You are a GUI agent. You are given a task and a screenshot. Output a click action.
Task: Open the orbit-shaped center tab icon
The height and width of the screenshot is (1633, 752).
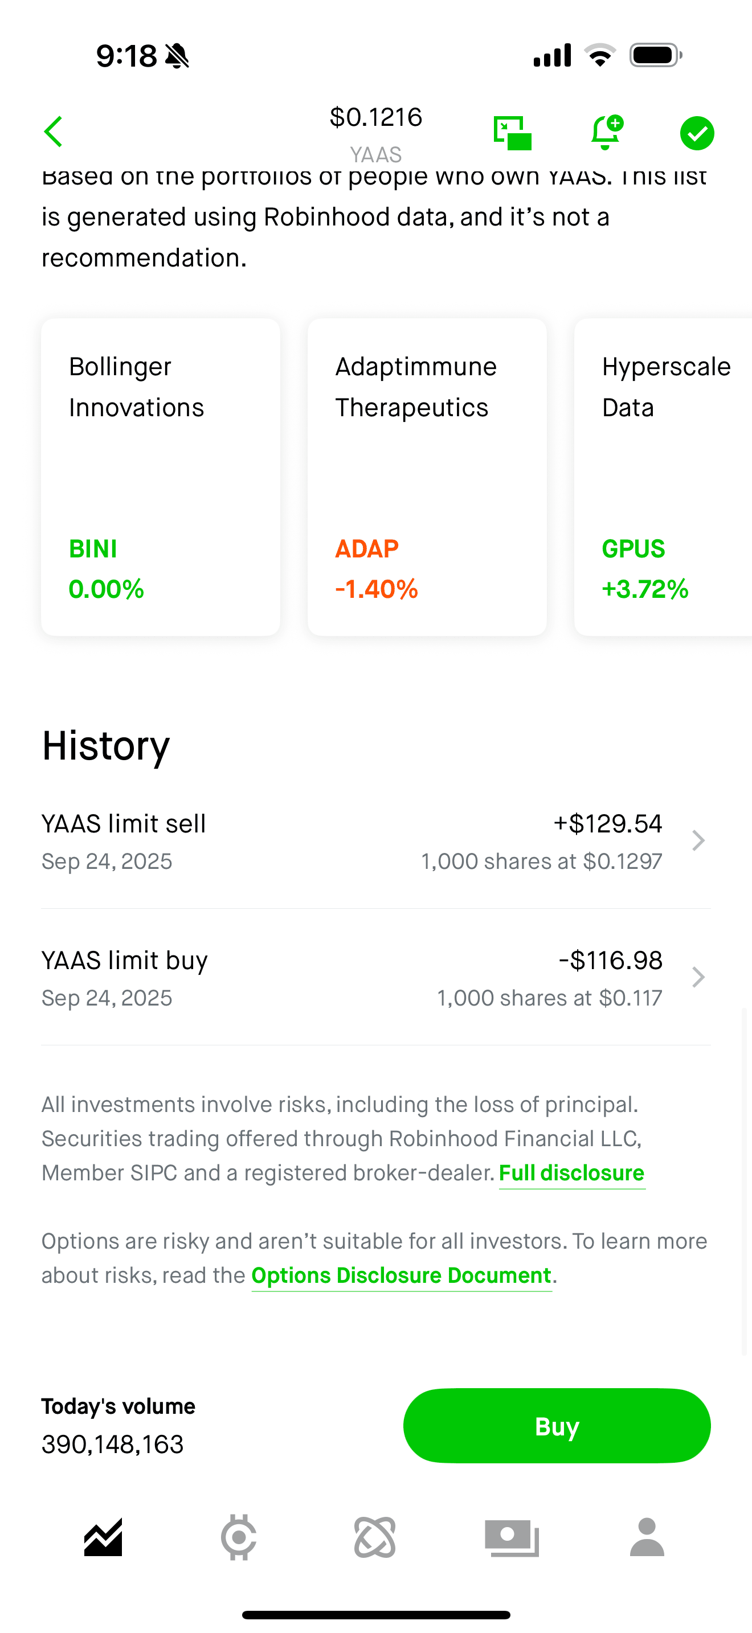[375, 1537]
